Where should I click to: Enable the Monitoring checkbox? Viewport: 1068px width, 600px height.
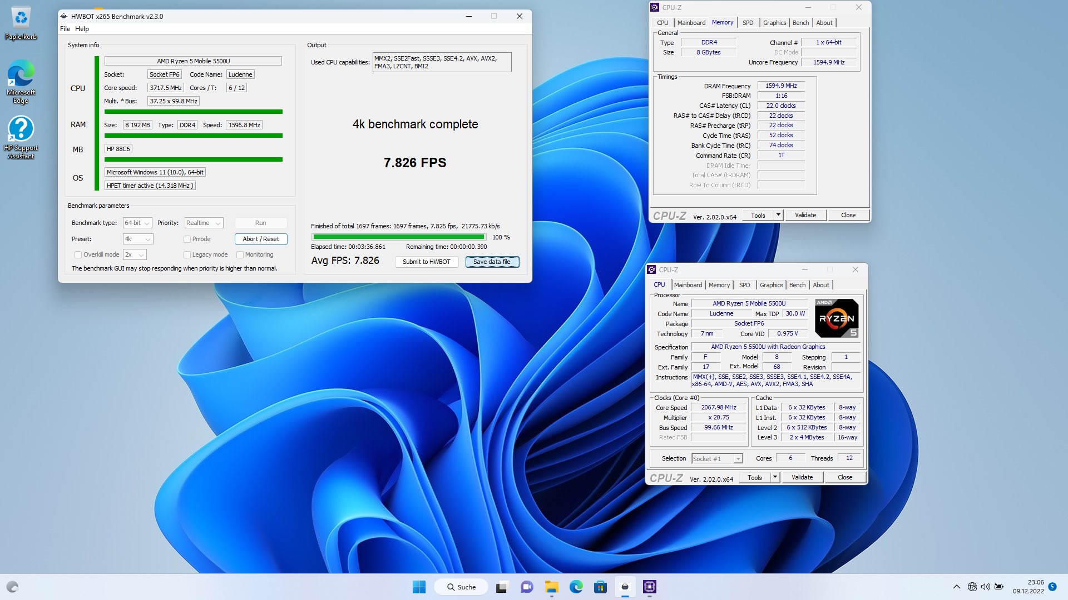click(x=240, y=254)
